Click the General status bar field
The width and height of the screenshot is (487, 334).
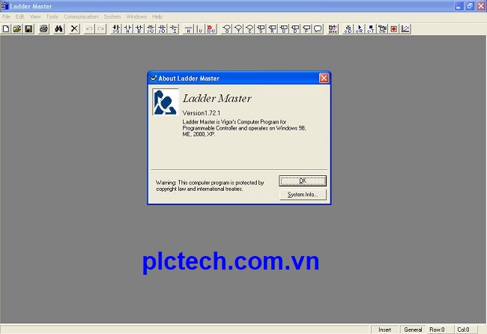point(413,330)
